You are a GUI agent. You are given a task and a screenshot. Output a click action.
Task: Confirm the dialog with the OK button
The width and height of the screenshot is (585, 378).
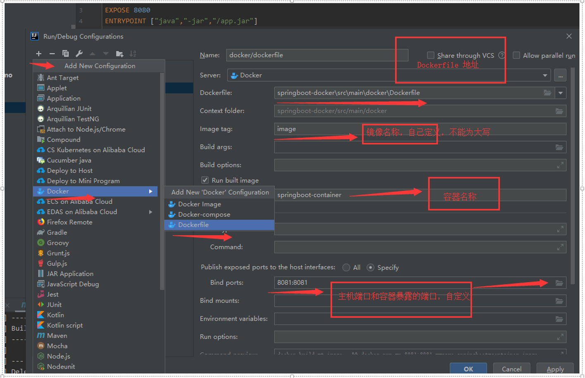coord(468,369)
